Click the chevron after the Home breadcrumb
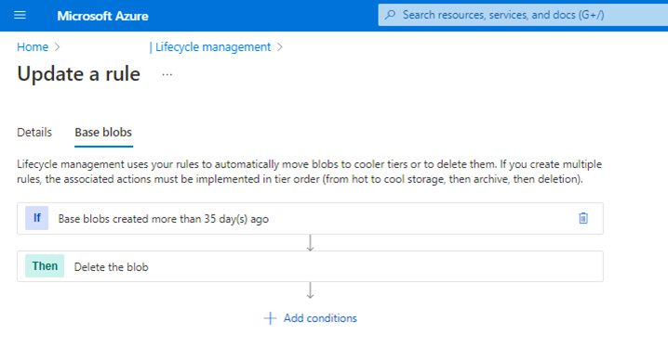 pyautogui.click(x=57, y=46)
